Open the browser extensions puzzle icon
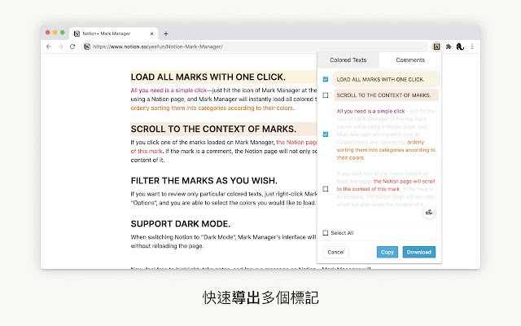This screenshot has height=326, width=521. click(449, 46)
